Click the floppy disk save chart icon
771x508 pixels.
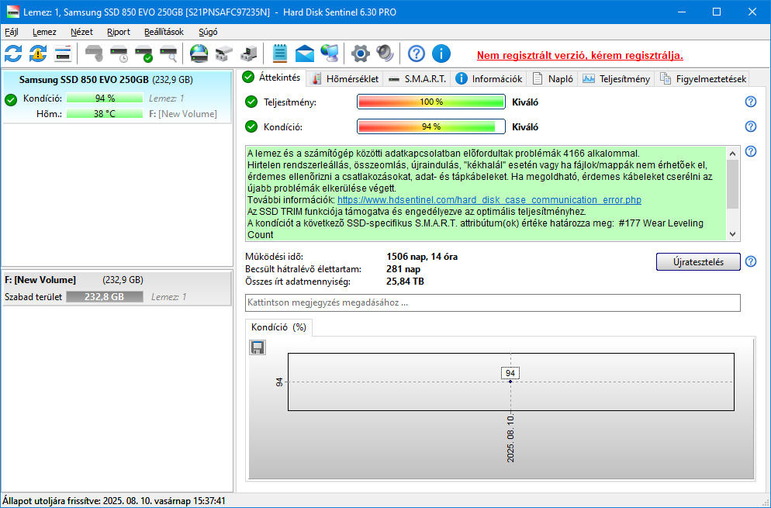click(258, 347)
